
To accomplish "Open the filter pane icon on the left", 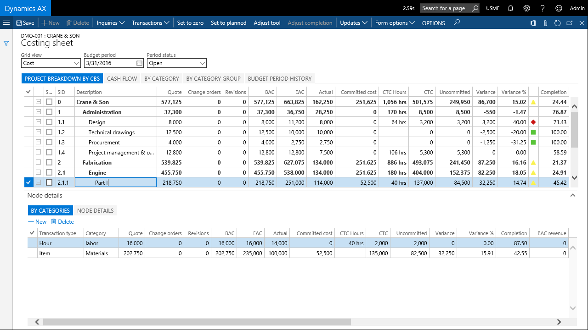I will coord(6,43).
